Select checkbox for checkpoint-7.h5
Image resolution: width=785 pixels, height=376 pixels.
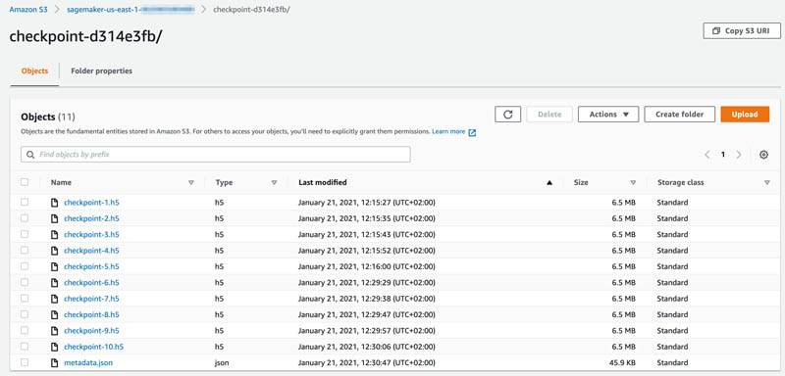pos(25,298)
